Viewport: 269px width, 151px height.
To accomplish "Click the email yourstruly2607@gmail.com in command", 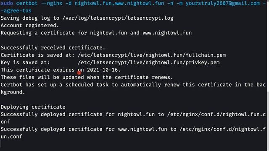I will click(x=223, y=3).
